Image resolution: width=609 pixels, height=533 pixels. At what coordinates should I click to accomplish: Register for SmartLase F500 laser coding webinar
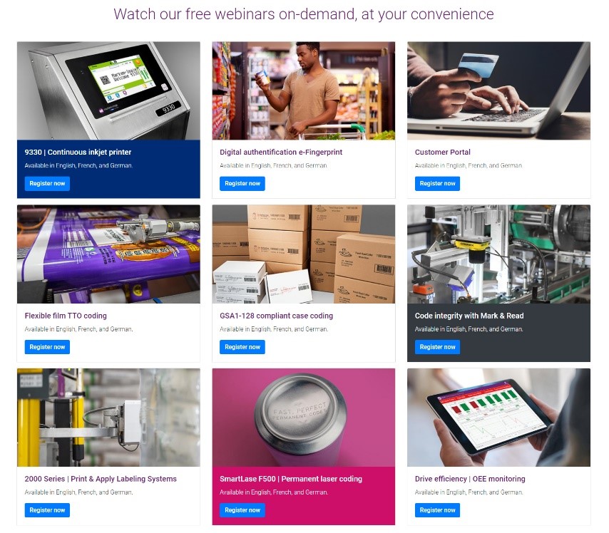click(242, 510)
